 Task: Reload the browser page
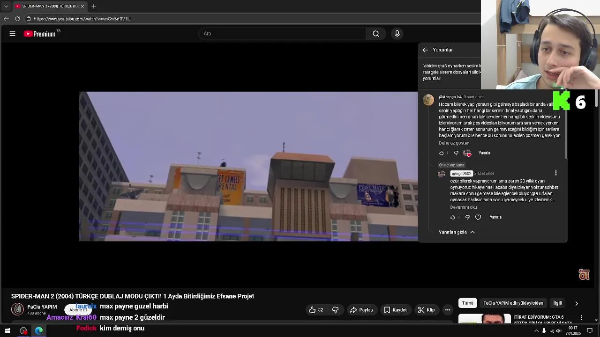tap(17, 19)
